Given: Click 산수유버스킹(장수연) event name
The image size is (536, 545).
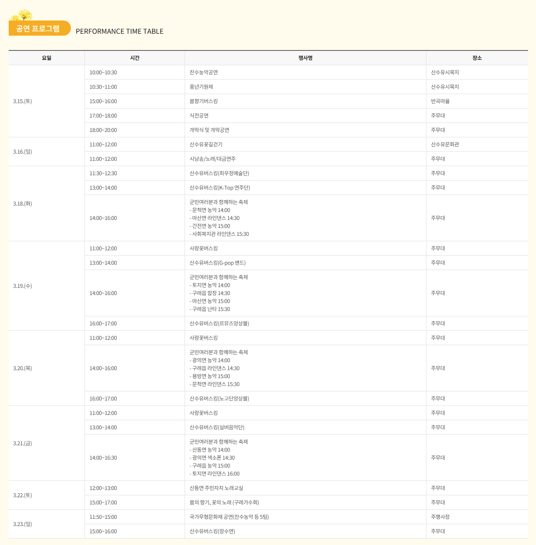Looking at the screenshot, I should 212,531.
